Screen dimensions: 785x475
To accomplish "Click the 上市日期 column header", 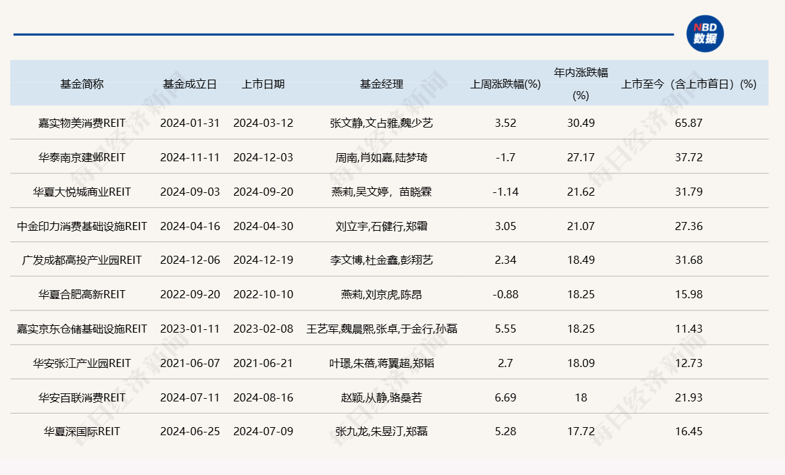I will [x=263, y=84].
